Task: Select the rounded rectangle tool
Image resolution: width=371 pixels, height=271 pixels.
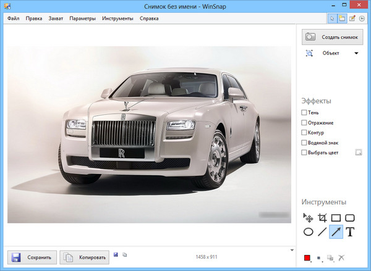Action: [350, 218]
